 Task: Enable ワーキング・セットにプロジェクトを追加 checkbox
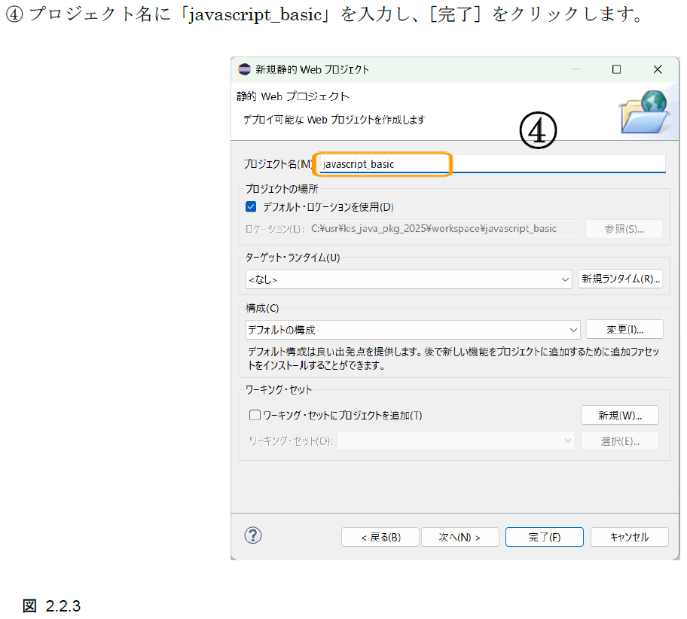[255, 415]
